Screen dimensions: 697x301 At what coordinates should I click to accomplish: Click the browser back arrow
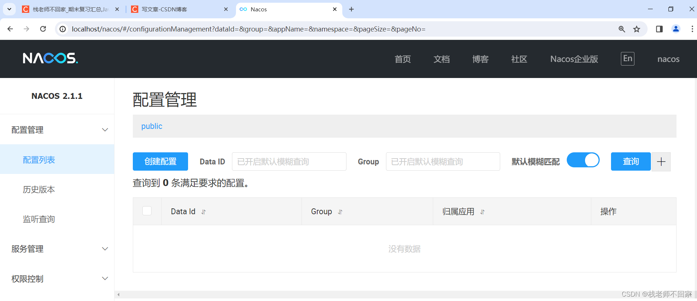10,29
